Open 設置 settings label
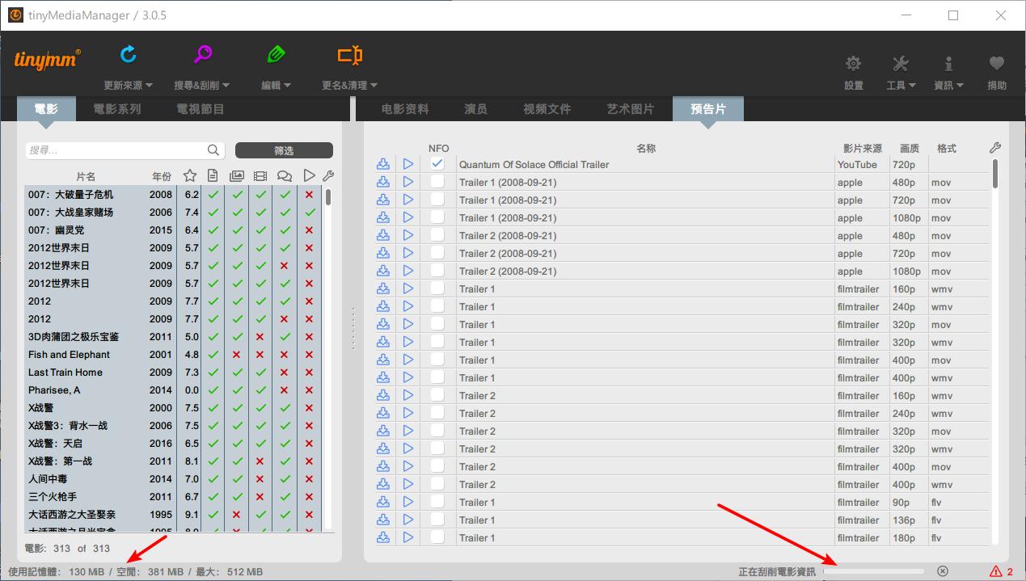Screen dimensions: 1026x581 tap(854, 85)
